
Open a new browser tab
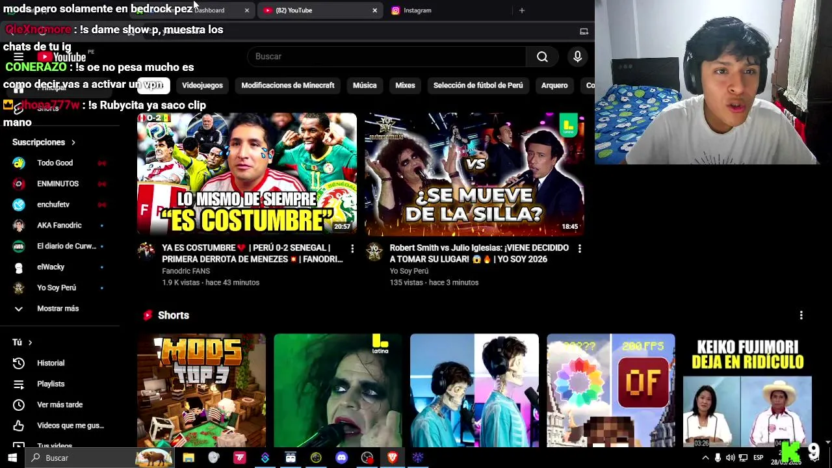(521, 10)
